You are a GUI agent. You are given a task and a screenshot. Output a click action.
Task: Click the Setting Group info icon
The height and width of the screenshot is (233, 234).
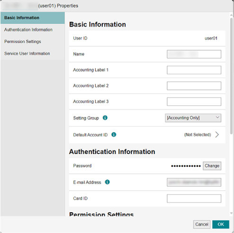pyautogui.click(x=105, y=118)
